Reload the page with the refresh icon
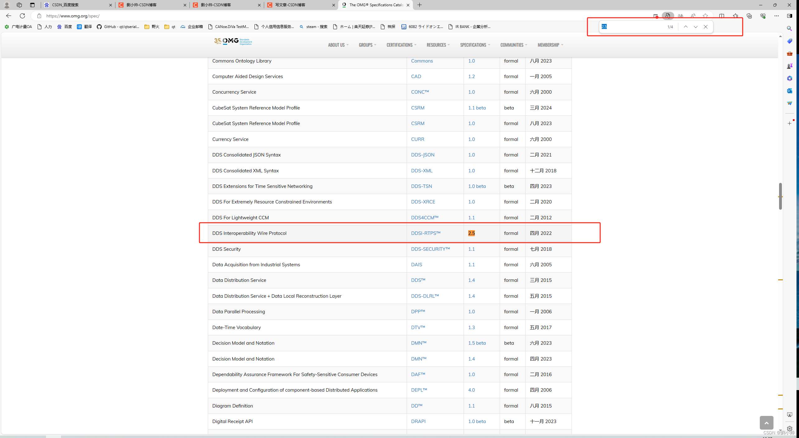This screenshot has height=438, width=799. click(x=22, y=16)
